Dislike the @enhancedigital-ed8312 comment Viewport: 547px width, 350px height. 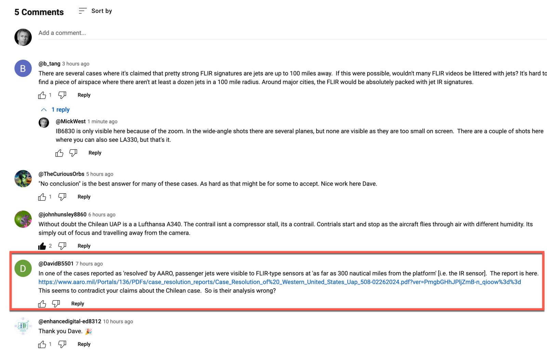tap(62, 345)
